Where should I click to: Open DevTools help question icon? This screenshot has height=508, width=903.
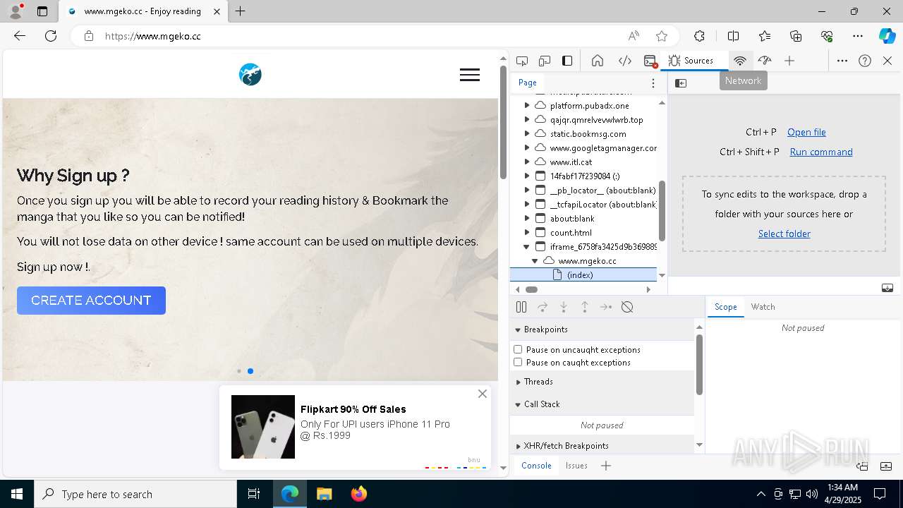coord(865,61)
